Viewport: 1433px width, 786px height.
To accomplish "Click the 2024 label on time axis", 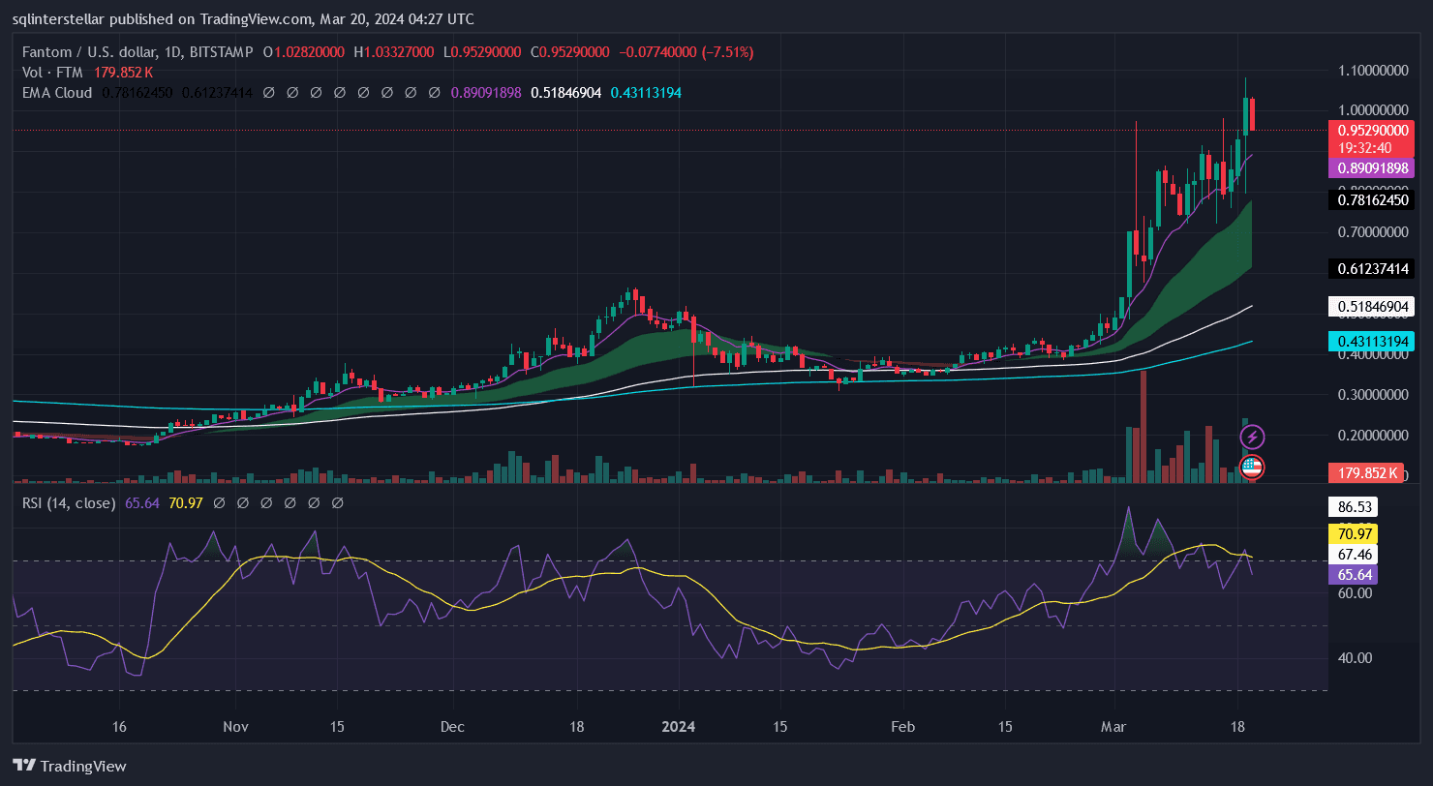I will point(678,726).
